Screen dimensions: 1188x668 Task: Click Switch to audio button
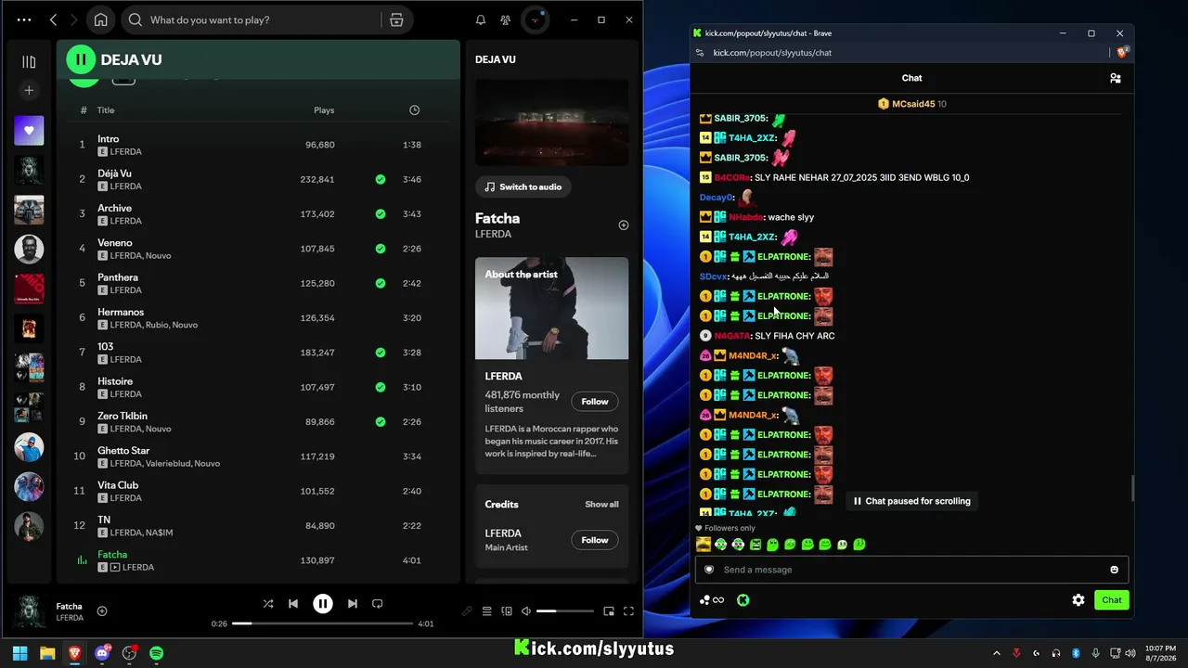coord(523,186)
